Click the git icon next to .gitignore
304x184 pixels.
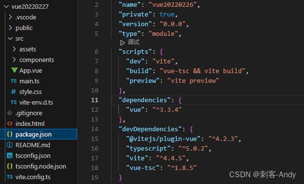tap(10, 113)
